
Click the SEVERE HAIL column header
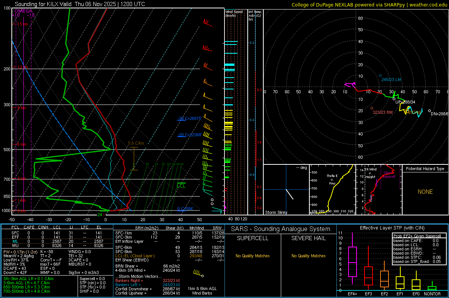click(308, 238)
